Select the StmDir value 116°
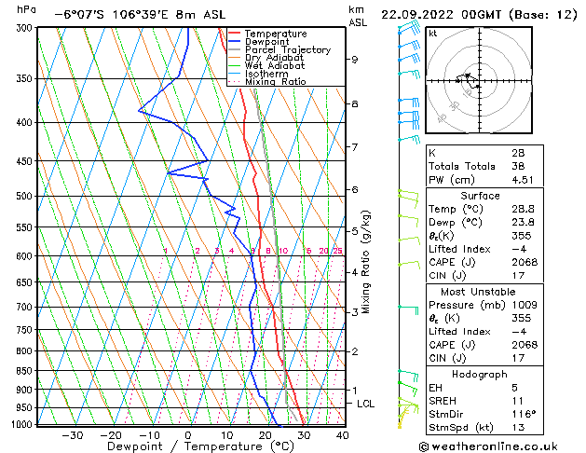Image resolution: width=586 pixels, height=453 pixels. [524, 415]
